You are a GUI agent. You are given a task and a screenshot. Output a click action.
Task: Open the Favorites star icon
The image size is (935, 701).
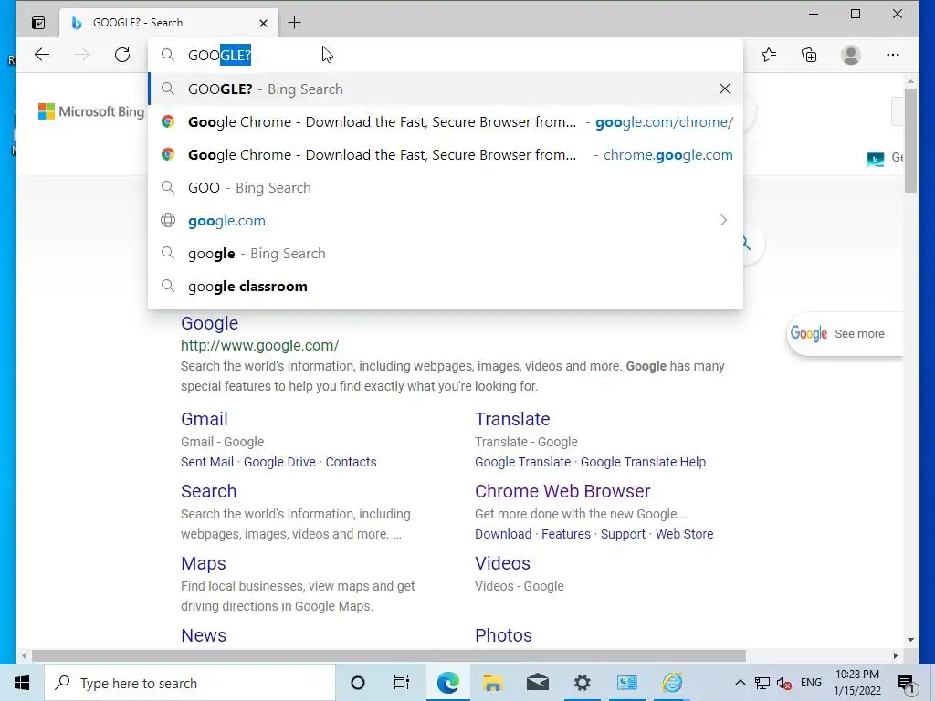(769, 55)
